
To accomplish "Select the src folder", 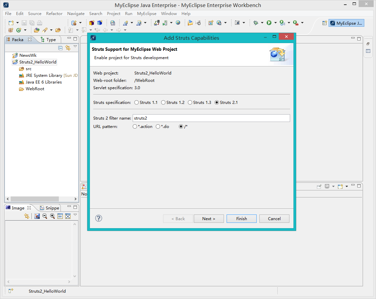I will (x=25, y=69).
